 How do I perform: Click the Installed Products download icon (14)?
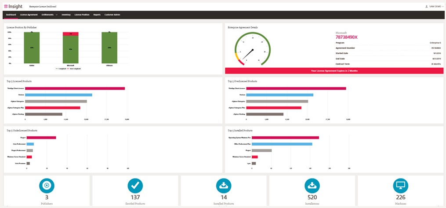tap(224, 186)
